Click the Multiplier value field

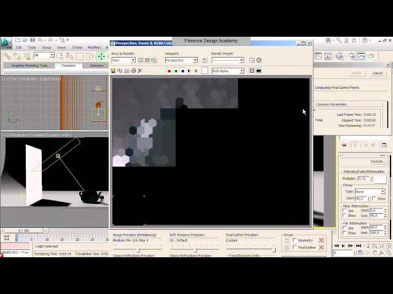364,178
